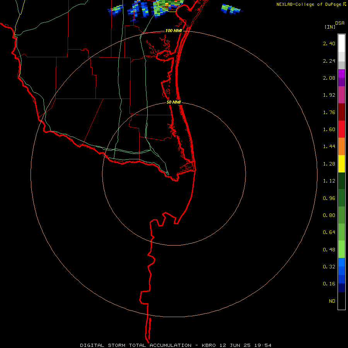Click the orange legend swatch
348x348 pixels.
[341, 147]
